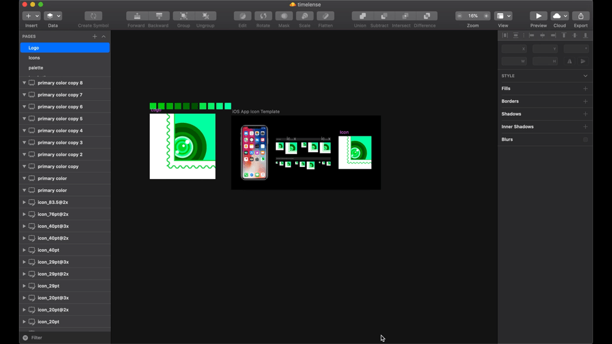Select the Rotate tool
This screenshot has height=344, width=612.
pos(263,16)
